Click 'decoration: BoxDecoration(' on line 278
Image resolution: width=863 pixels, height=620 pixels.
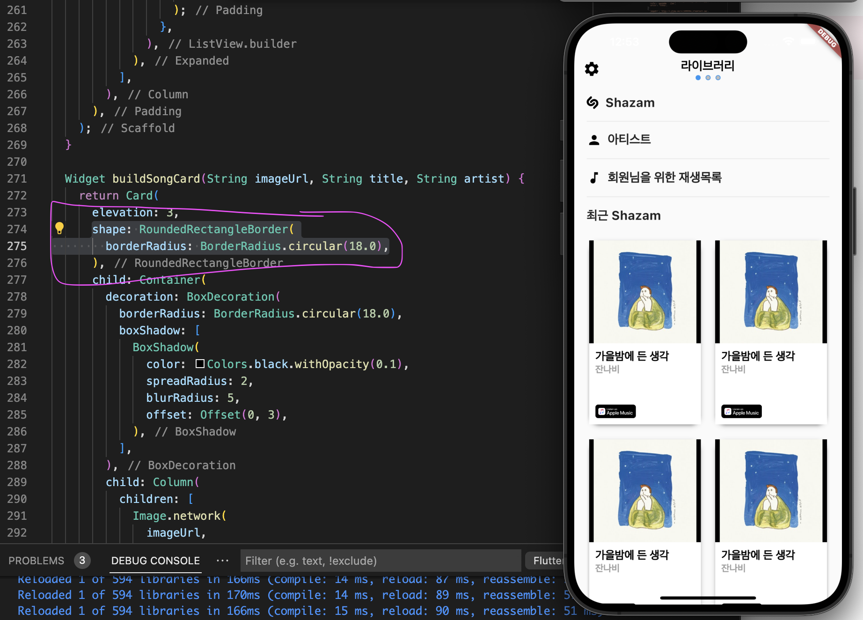click(x=193, y=296)
